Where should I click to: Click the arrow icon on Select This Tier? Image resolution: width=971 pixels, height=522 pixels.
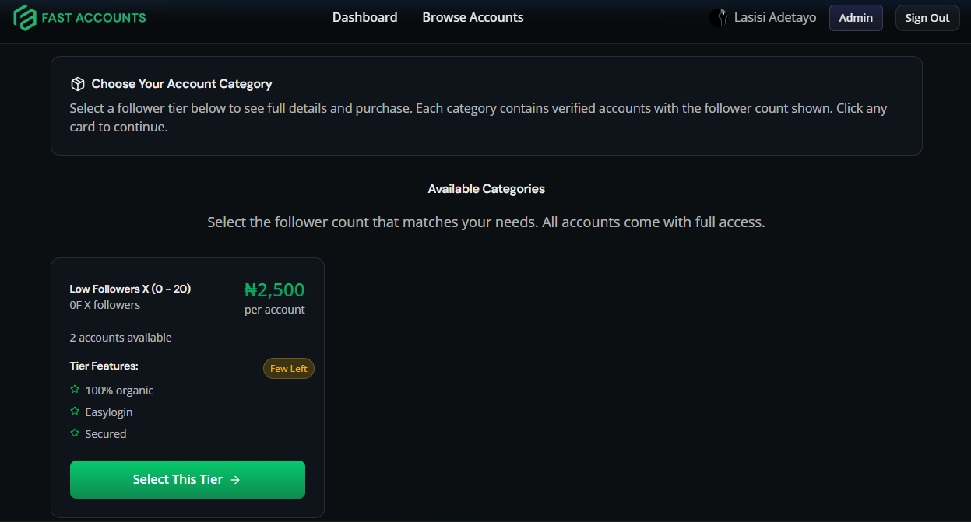(236, 480)
